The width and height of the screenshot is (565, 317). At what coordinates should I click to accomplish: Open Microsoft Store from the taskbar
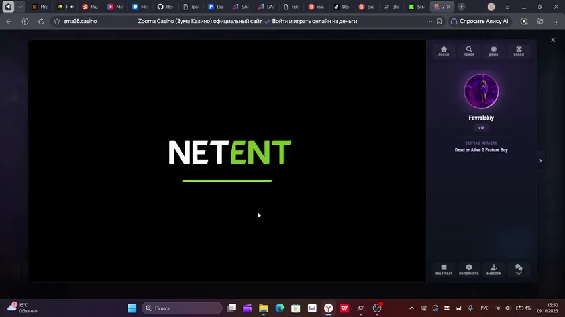coord(296,308)
